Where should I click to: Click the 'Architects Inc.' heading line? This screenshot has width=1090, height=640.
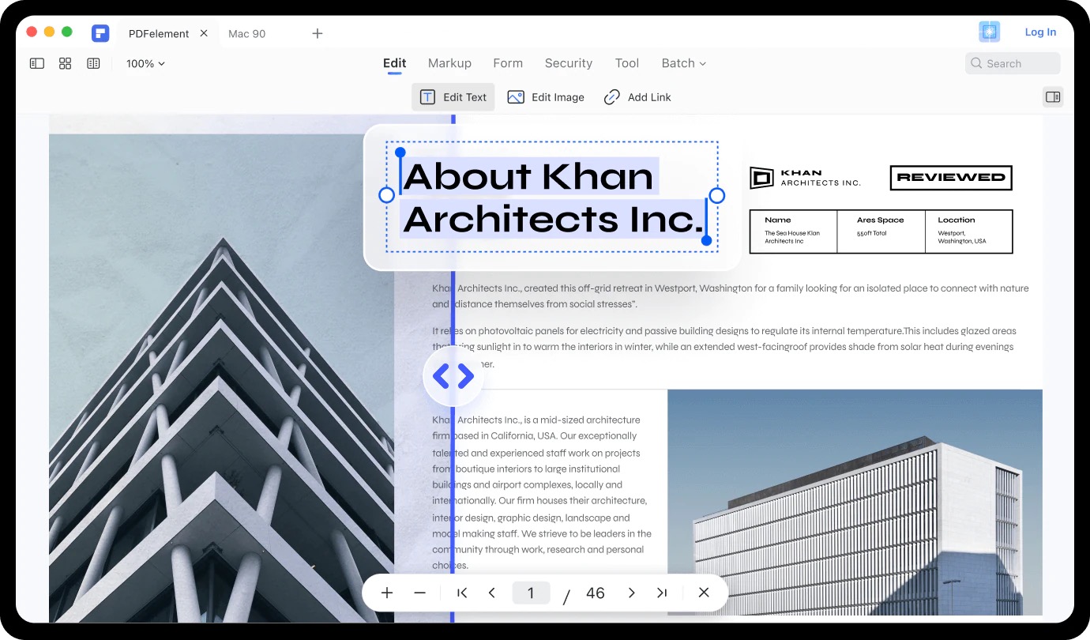pos(553,219)
